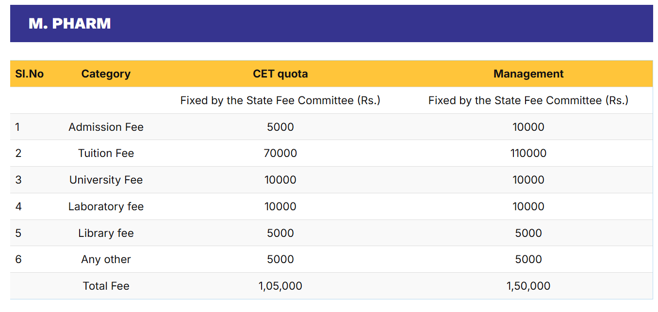Viewport: 658px width, 312px height.
Task: Select the Category column header
Action: (106, 74)
